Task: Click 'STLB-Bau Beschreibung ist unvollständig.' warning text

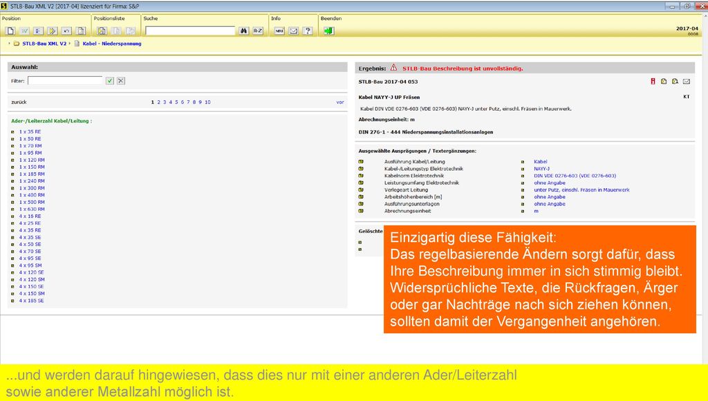Action: (x=463, y=68)
